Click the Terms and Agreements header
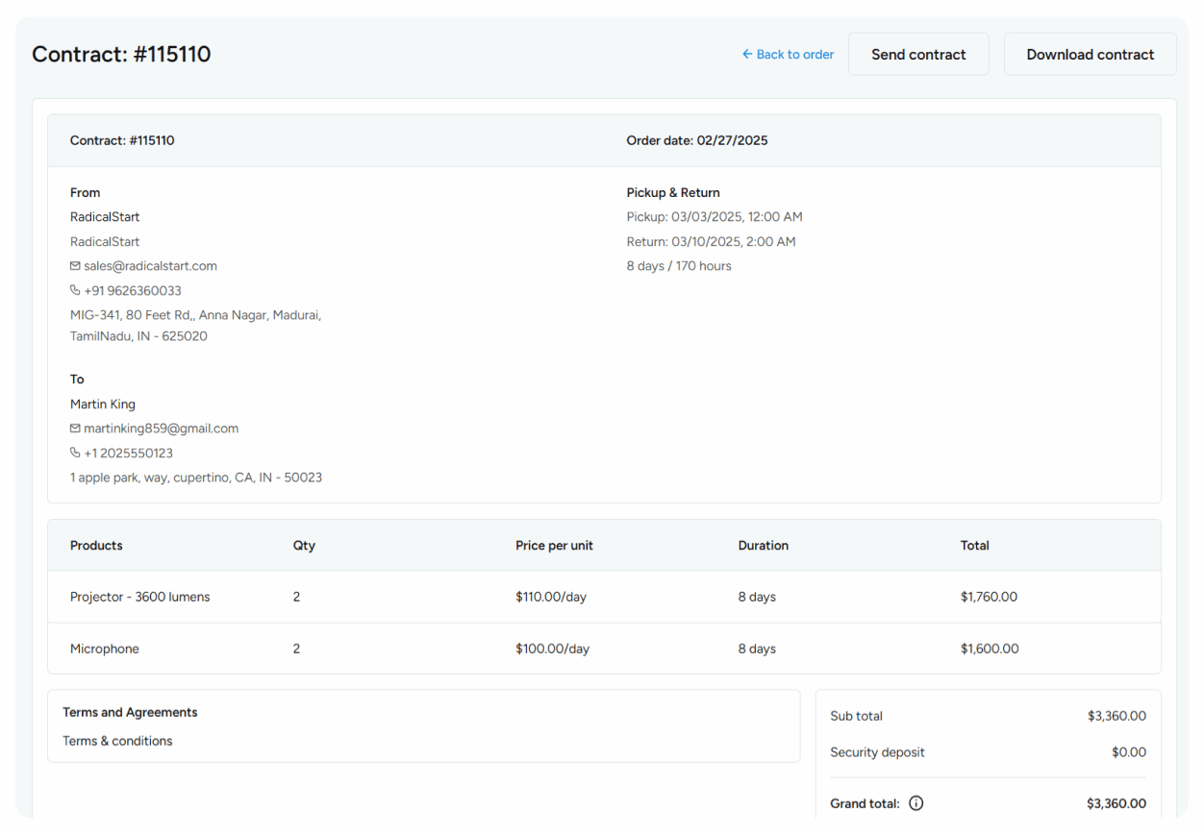The width and height of the screenshot is (1204, 833). pyautogui.click(x=130, y=712)
